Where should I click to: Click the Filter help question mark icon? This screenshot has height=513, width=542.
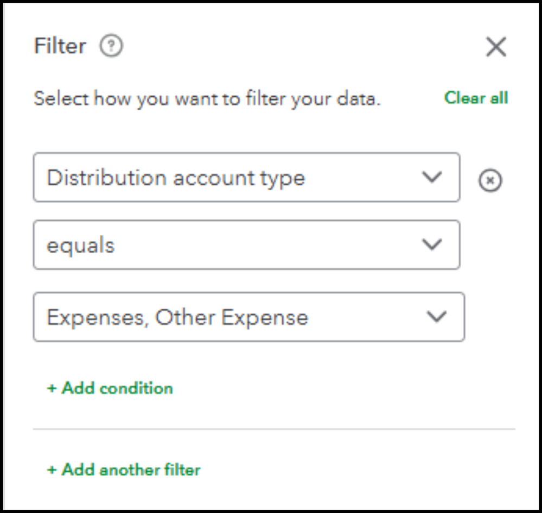click(111, 47)
